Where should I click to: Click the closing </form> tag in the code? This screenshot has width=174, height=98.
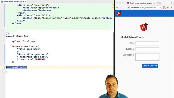click(x=16, y=23)
